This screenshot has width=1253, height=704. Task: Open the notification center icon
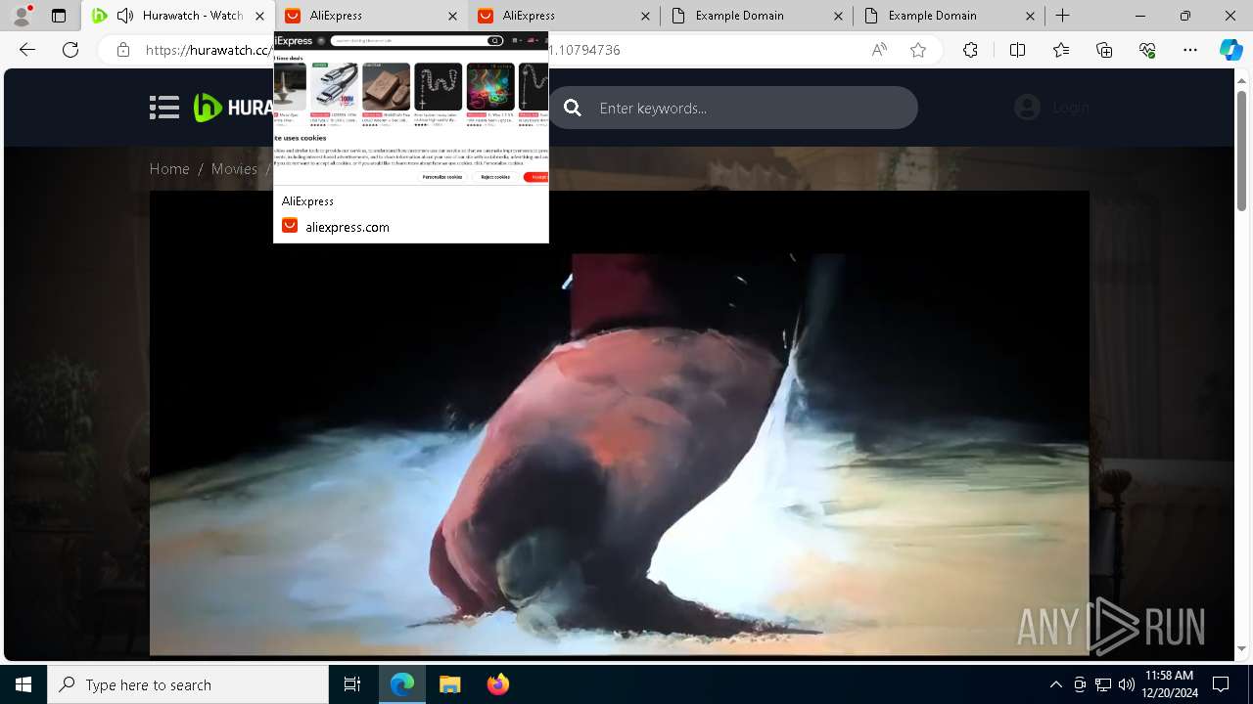[x=1221, y=684]
